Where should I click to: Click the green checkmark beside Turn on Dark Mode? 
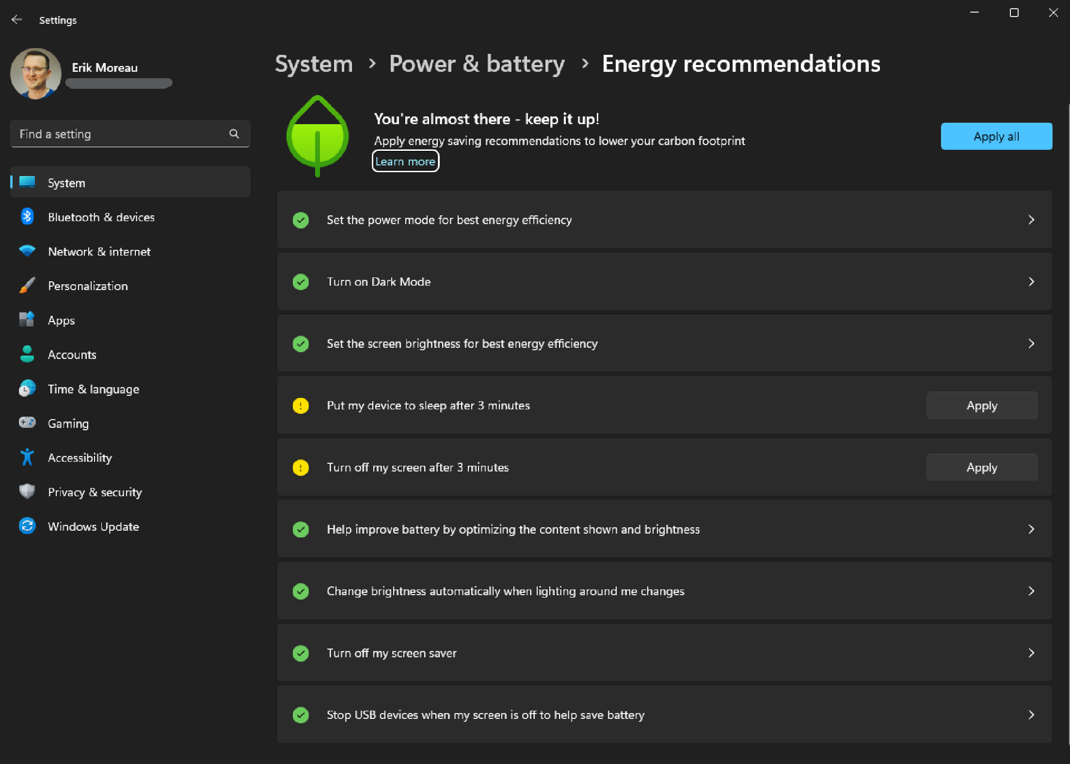301,281
